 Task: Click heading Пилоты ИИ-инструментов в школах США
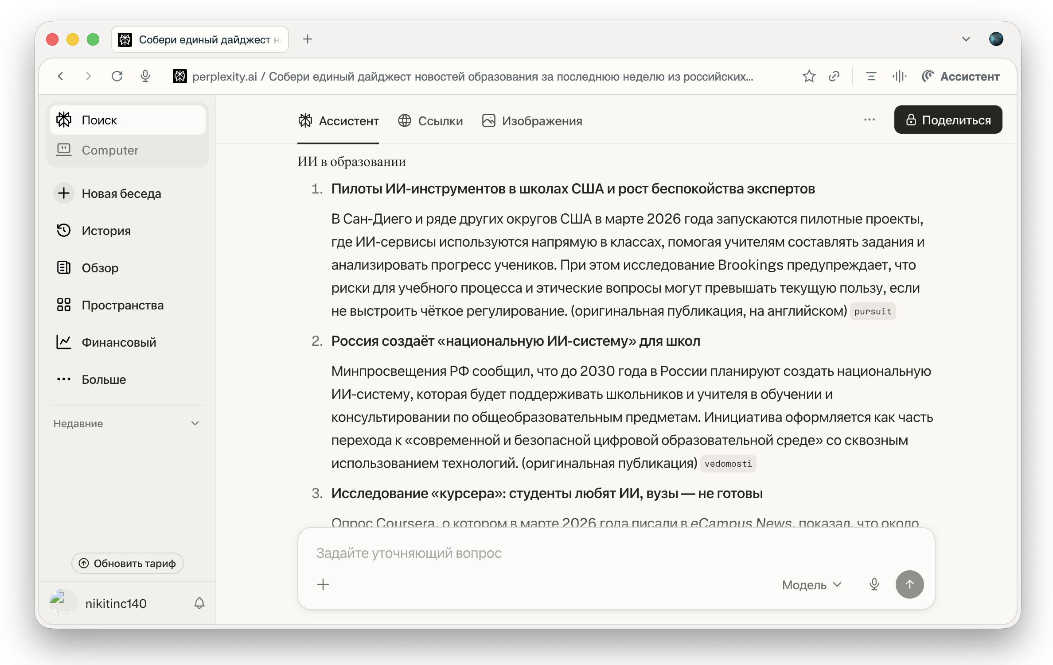click(x=573, y=189)
